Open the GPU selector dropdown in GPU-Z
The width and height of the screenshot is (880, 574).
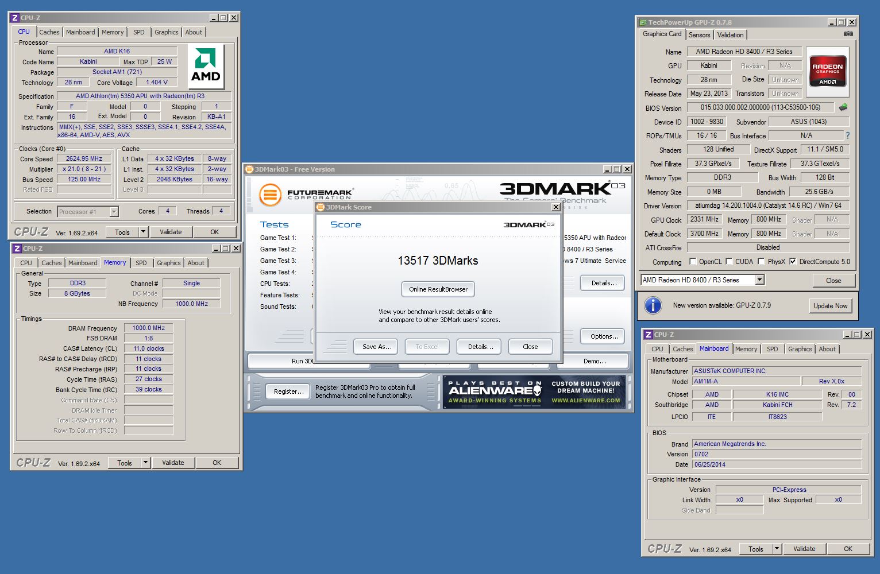(759, 280)
